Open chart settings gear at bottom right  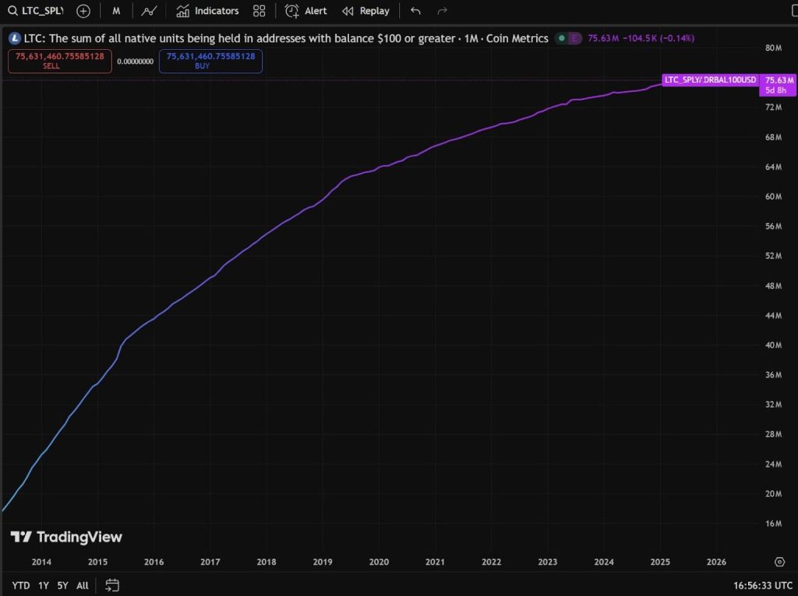[779, 562]
